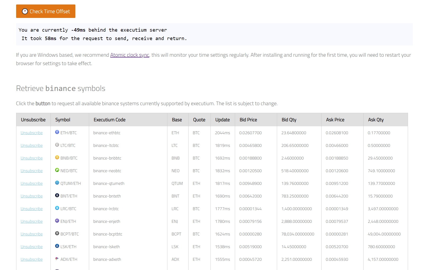Unsubscribe from the BNT/ETH row

(32, 196)
